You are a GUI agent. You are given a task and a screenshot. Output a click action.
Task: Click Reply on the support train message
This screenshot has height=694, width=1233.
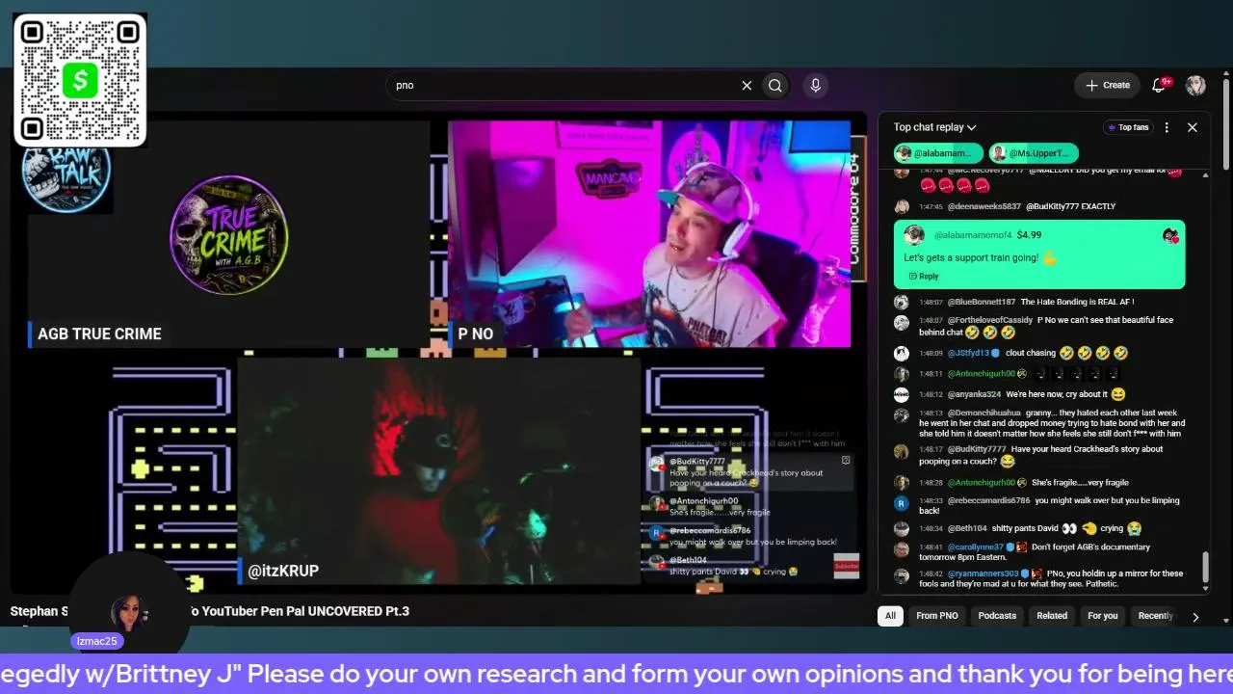(x=923, y=276)
